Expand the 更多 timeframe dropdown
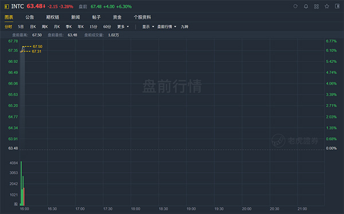 click(123, 26)
